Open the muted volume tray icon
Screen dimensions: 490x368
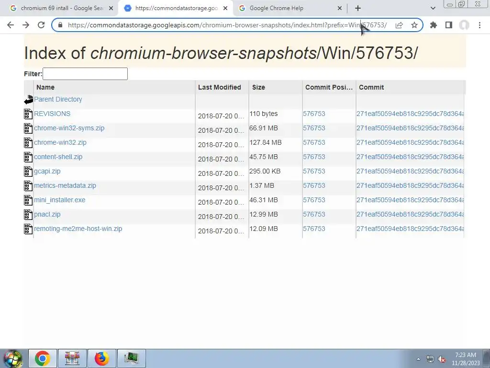tap(442, 359)
